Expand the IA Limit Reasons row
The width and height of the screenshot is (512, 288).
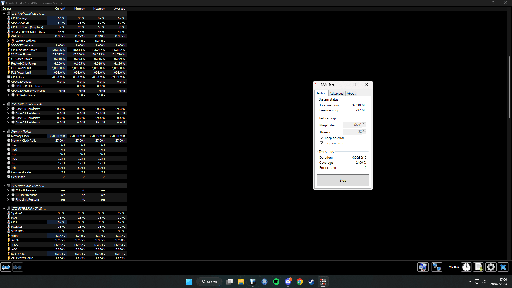pyautogui.click(x=8, y=190)
